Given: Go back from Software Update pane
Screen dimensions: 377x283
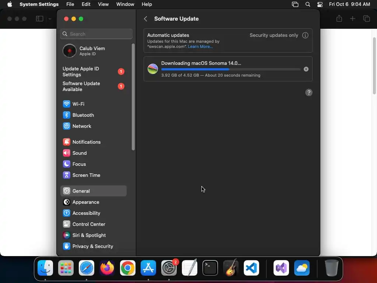Looking at the screenshot, I should tap(145, 19).
